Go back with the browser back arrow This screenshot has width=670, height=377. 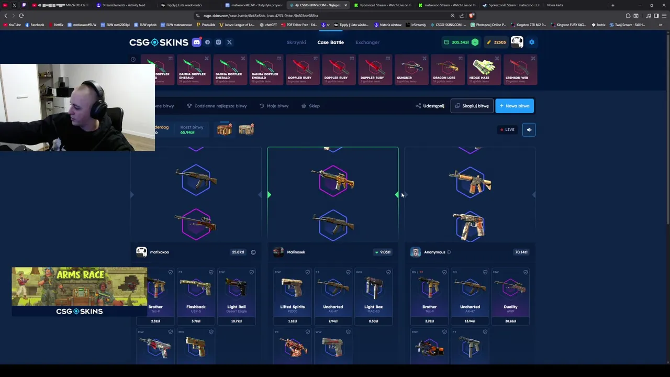tap(6, 16)
